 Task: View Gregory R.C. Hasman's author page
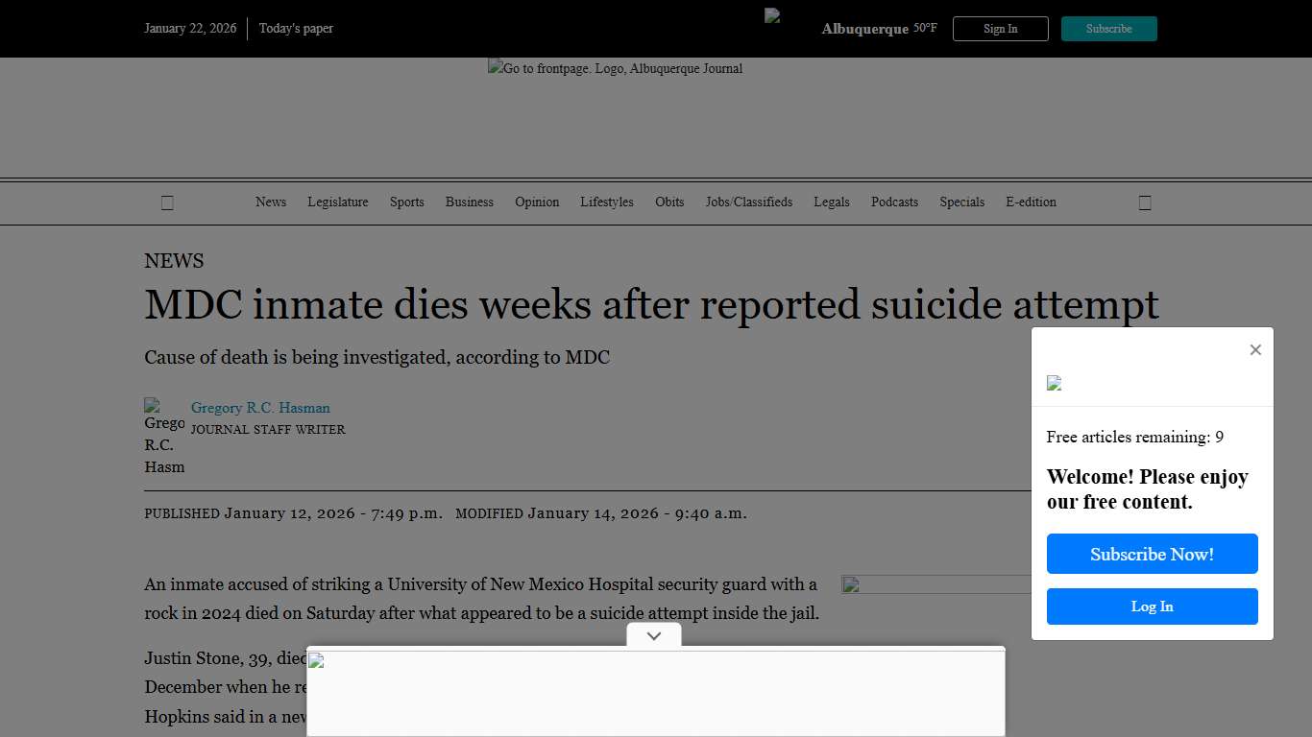tap(260, 407)
